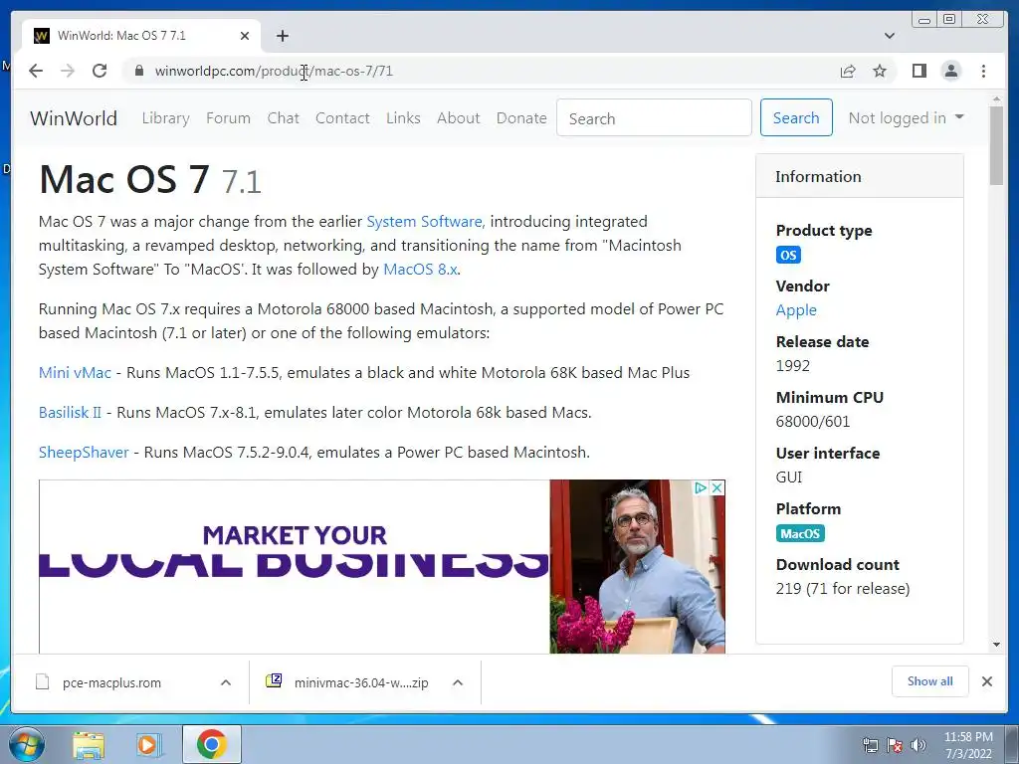Open the network tray icon

click(x=870, y=745)
